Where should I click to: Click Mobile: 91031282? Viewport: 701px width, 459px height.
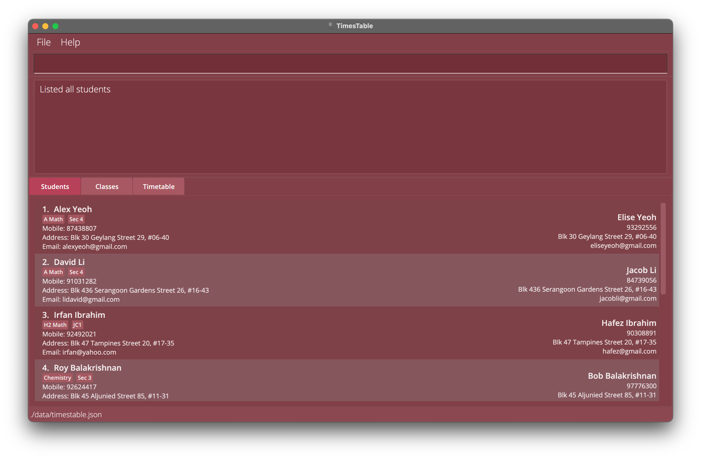(69, 281)
